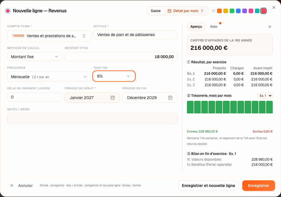
Task: Click the X icon next to Annuler
Action: [x=12, y=186]
